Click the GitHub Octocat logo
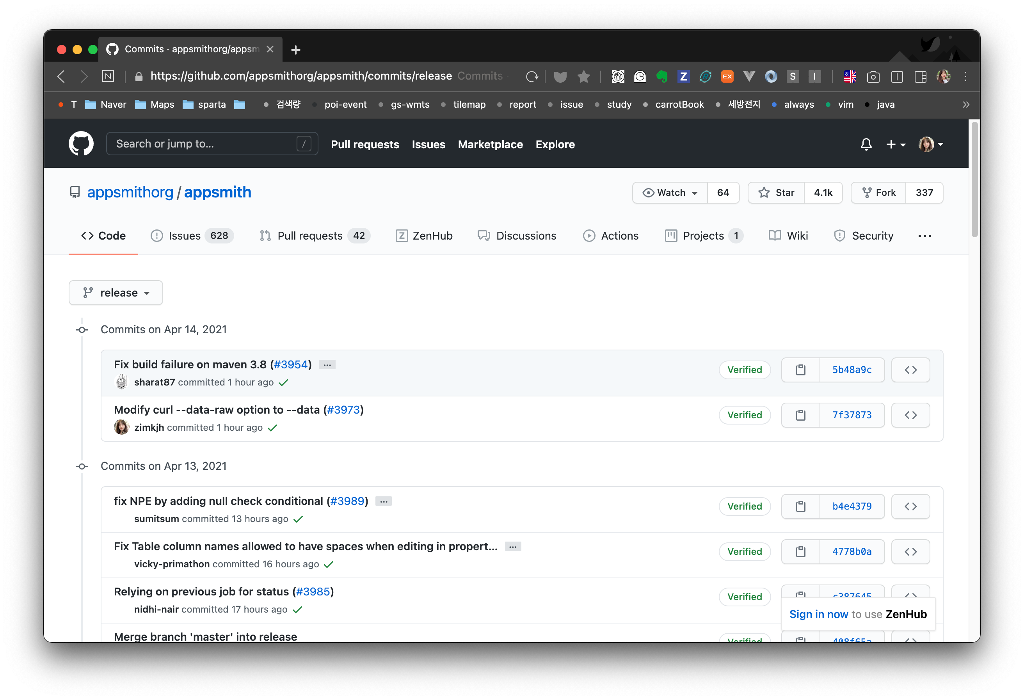This screenshot has width=1024, height=700. [81, 144]
